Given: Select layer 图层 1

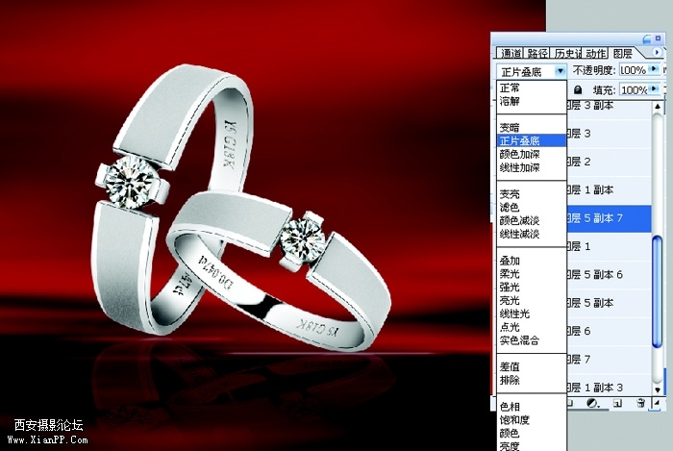Looking at the screenshot, I should pos(610,247).
